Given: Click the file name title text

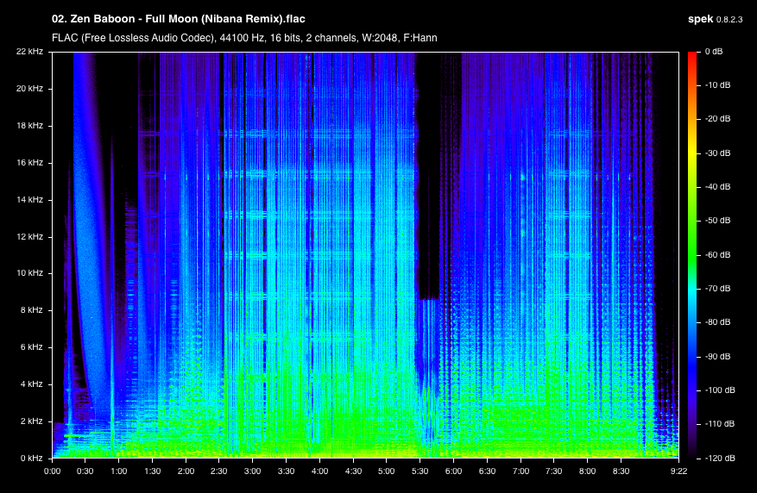Looking at the screenshot, I should [178, 19].
